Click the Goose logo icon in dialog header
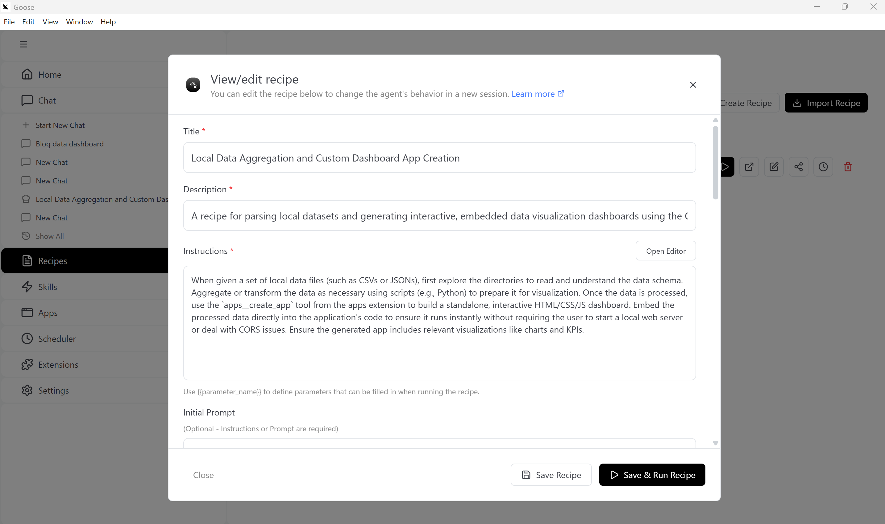This screenshot has height=524, width=885. [x=193, y=85]
